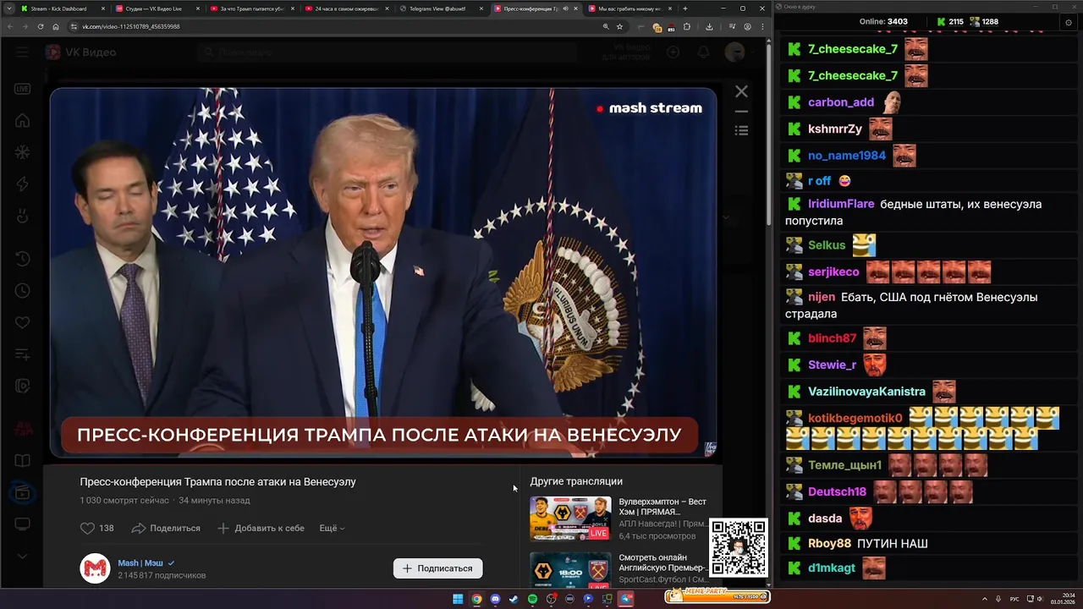The height and width of the screenshot is (609, 1083).
Task: Close the video overlay with X
Action: (741, 91)
